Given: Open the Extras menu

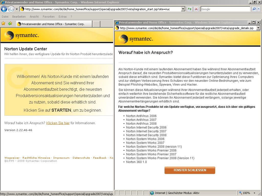Looking at the screenshot, I should coord(62,17).
